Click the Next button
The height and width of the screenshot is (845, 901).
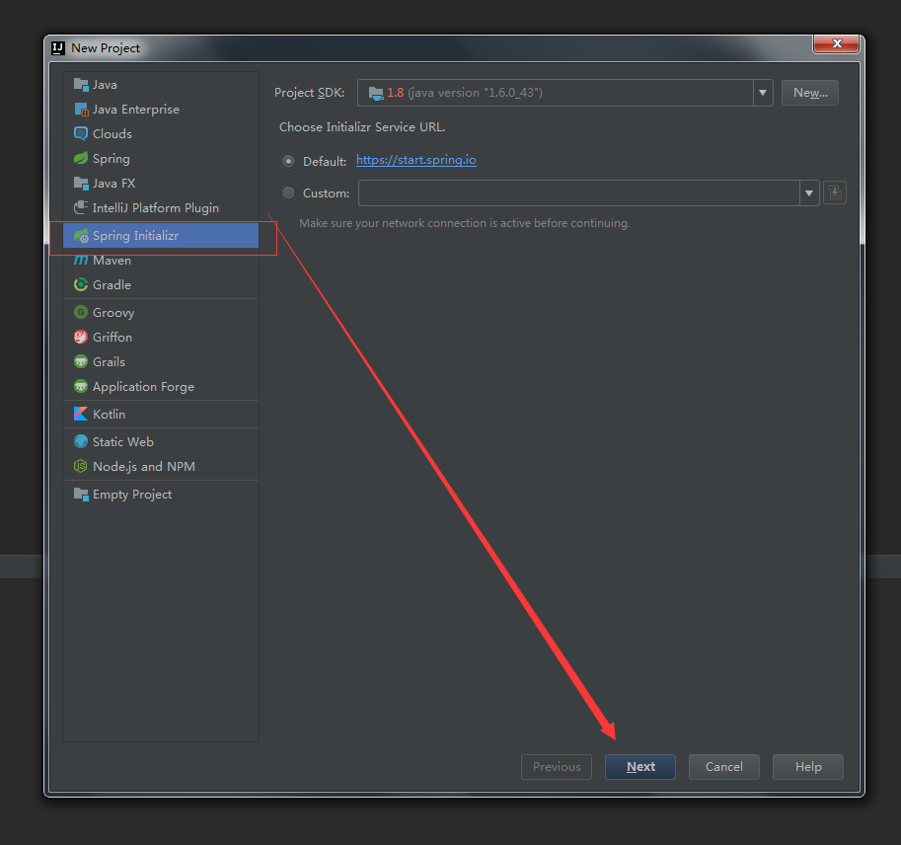coord(640,767)
